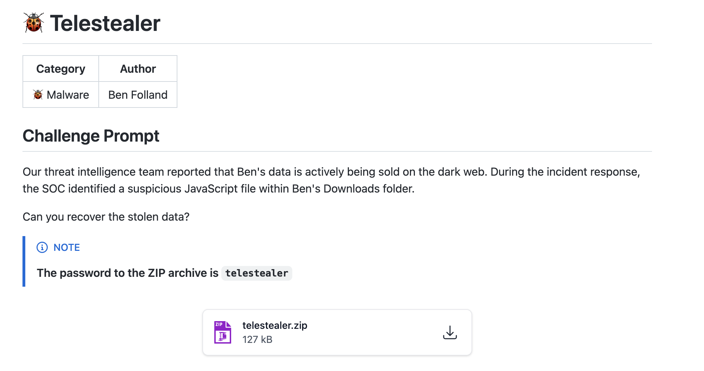Click the ladybug icon in the Malware cell

click(x=38, y=95)
